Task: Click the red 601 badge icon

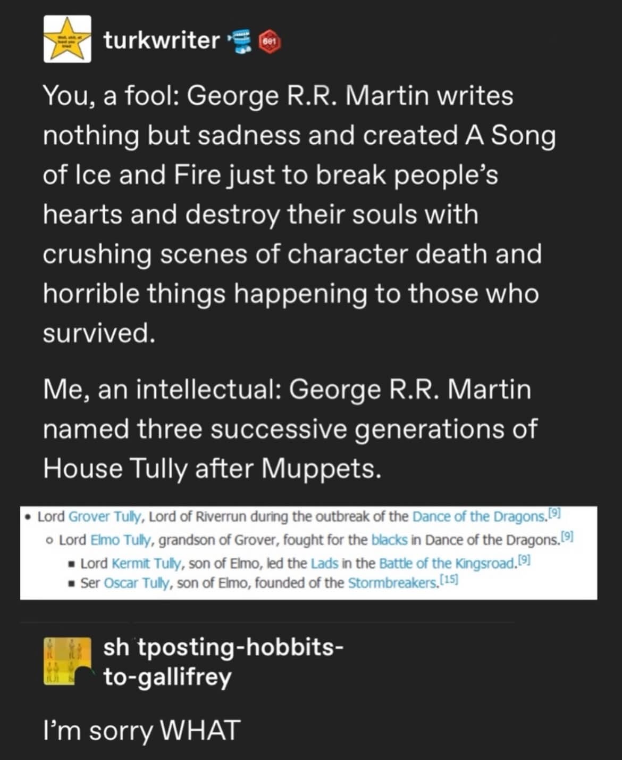Action: [270, 42]
